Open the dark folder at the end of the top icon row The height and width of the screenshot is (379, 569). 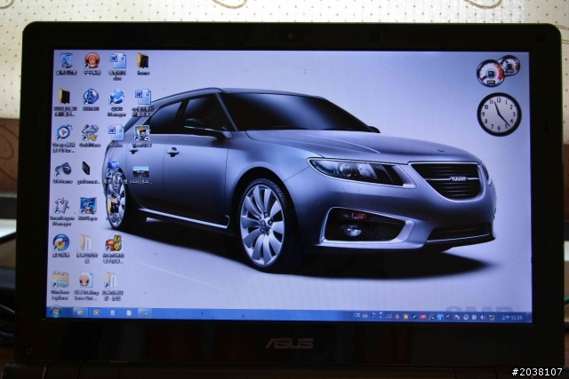point(143,63)
